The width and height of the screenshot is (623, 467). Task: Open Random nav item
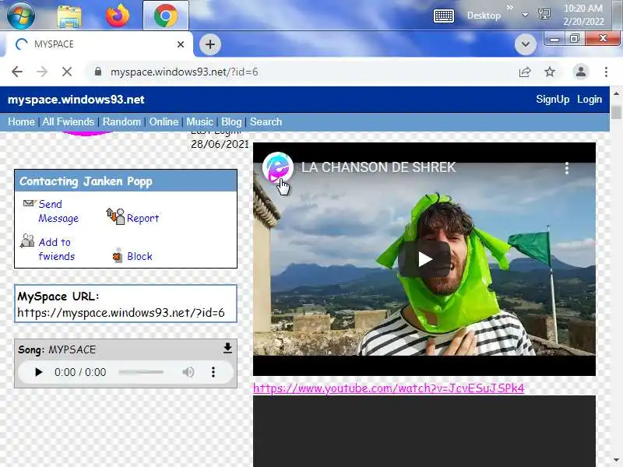point(121,121)
